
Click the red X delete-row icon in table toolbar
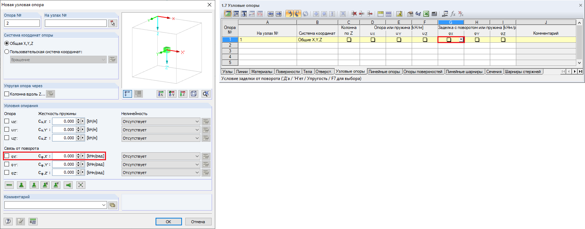354,14
